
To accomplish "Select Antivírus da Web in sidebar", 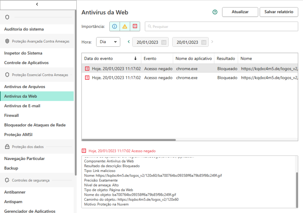I will click(37, 96).
